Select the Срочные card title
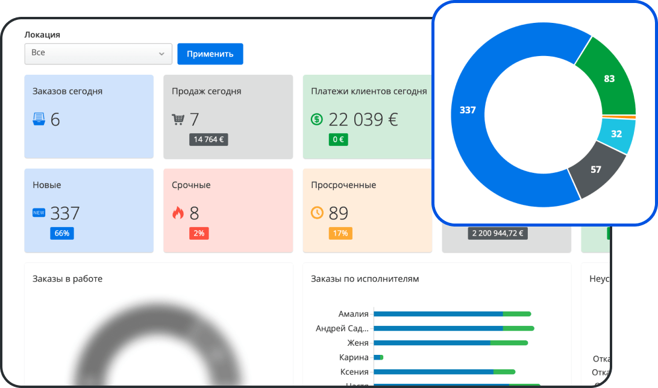Viewport: 658px width, 388px height. tap(192, 185)
